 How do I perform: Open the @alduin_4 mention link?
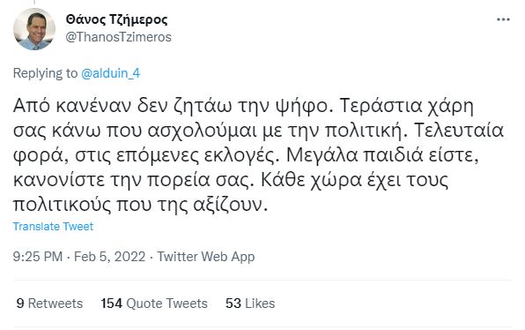110,72
